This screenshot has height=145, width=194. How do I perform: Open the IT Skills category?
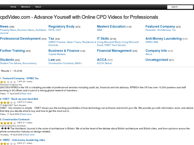click(x=103, y=39)
